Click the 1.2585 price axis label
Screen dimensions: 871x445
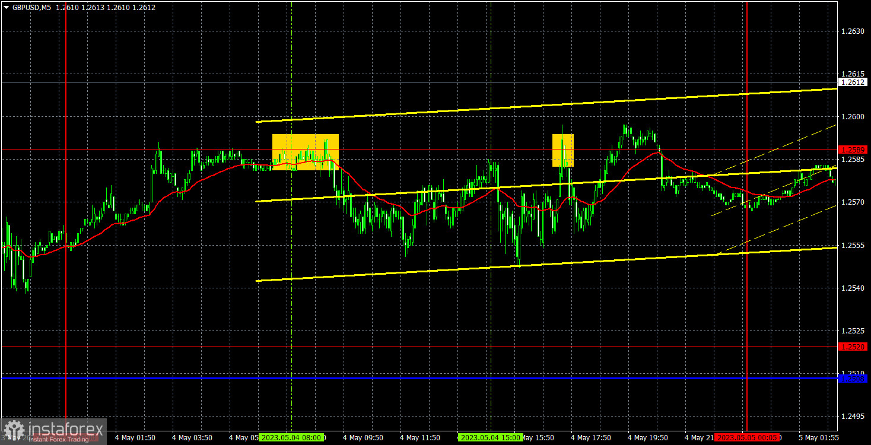click(853, 160)
